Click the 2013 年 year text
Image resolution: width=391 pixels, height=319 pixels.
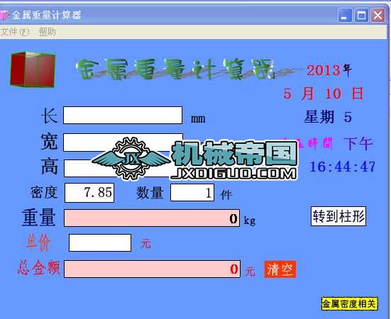click(x=329, y=70)
